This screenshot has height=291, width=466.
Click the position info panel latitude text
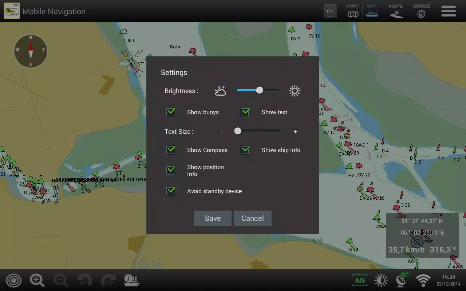pyautogui.click(x=422, y=221)
